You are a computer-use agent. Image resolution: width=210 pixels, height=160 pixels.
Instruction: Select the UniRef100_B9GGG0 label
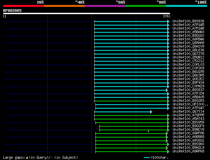tap(188, 36)
